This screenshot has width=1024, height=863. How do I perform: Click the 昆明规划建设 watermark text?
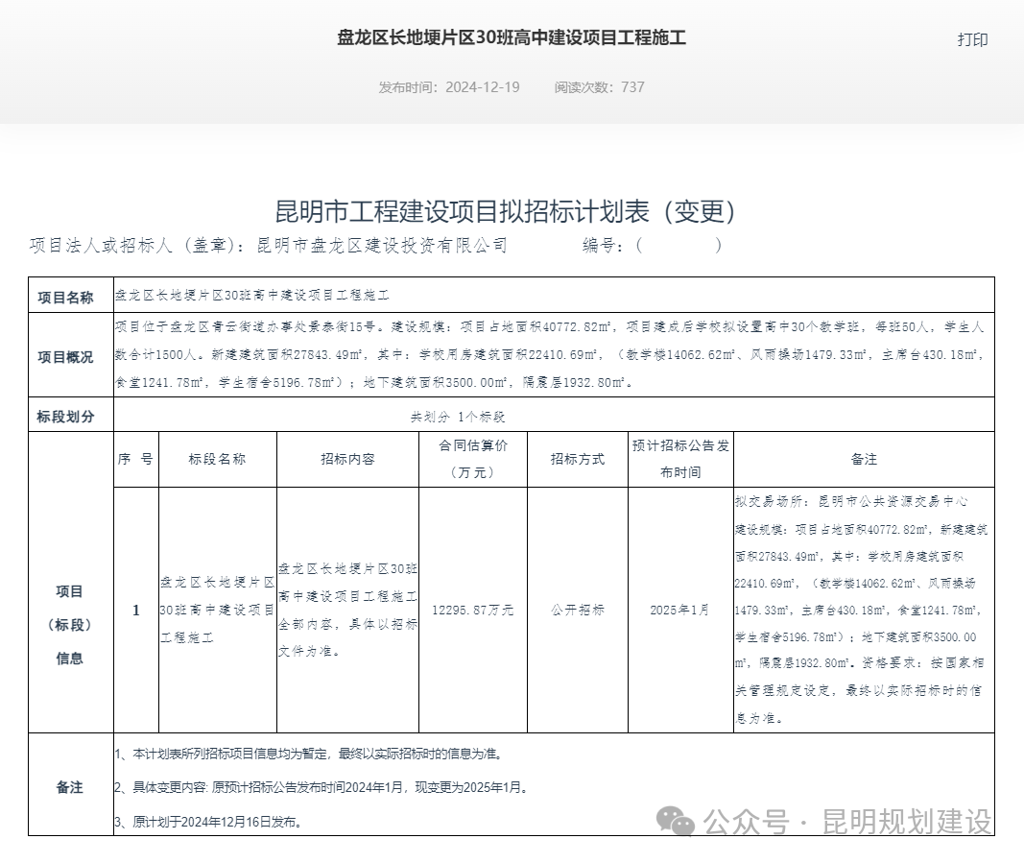[906, 822]
